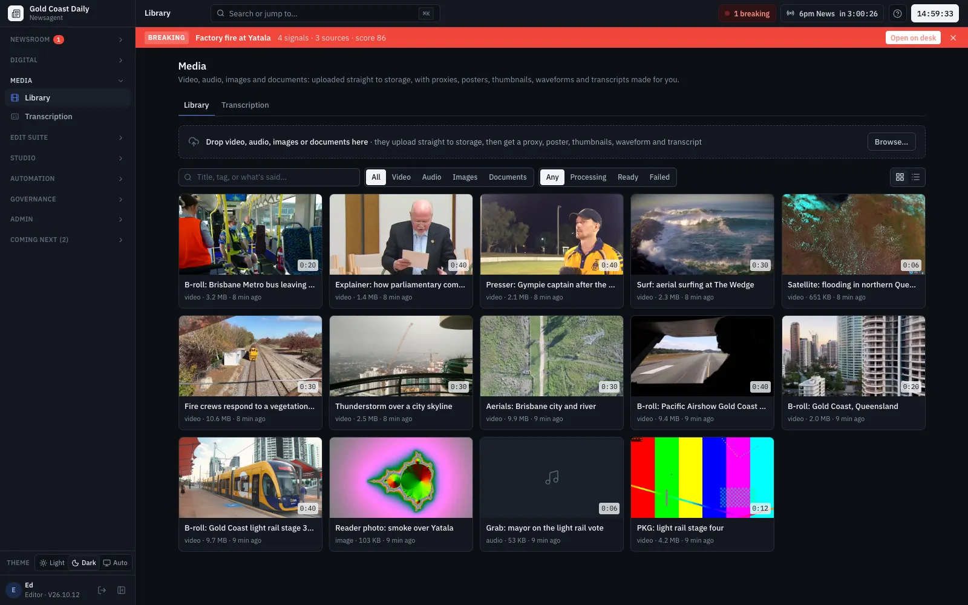Expand the Governance sidebar section
Image resolution: width=968 pixels, height=605 pixels.
67,199
